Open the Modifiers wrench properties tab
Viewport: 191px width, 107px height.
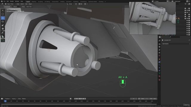coord(159,62)
